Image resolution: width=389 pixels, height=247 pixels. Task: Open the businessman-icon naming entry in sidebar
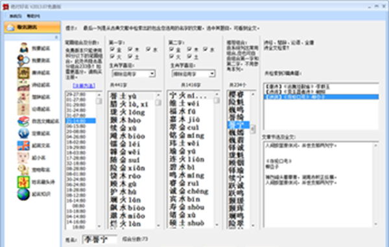tap(24, 48)
